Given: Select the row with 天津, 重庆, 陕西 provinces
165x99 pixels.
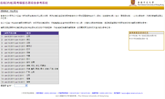Looking at the screenshot, I should 30,69.
